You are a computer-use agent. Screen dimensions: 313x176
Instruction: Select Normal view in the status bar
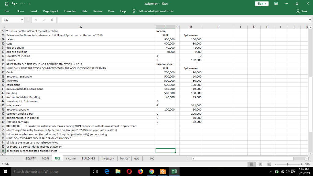251,164
